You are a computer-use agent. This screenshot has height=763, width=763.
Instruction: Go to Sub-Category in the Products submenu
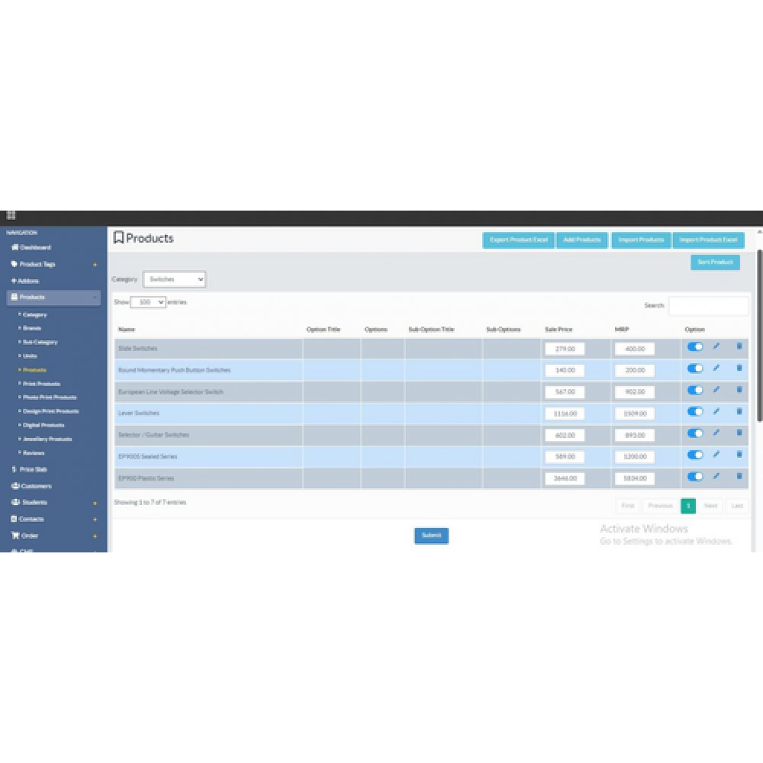coord(40,342)
